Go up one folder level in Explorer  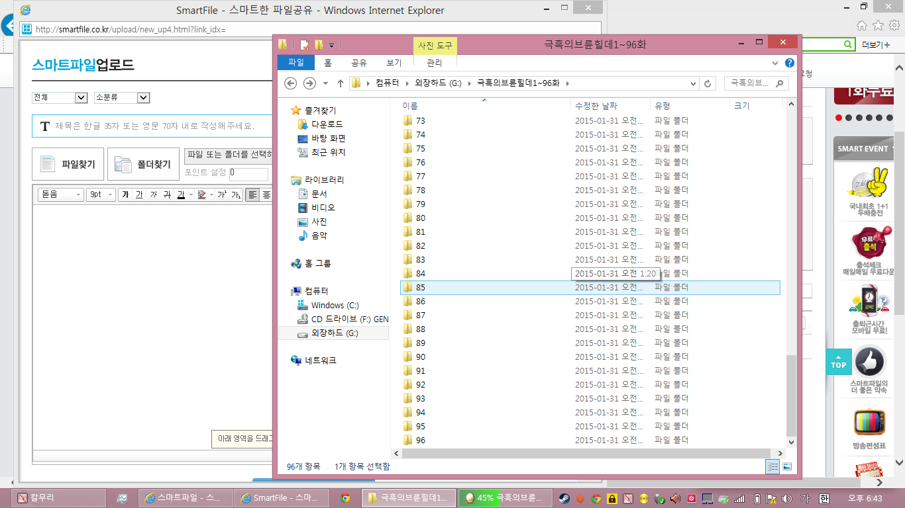(341, 83)
